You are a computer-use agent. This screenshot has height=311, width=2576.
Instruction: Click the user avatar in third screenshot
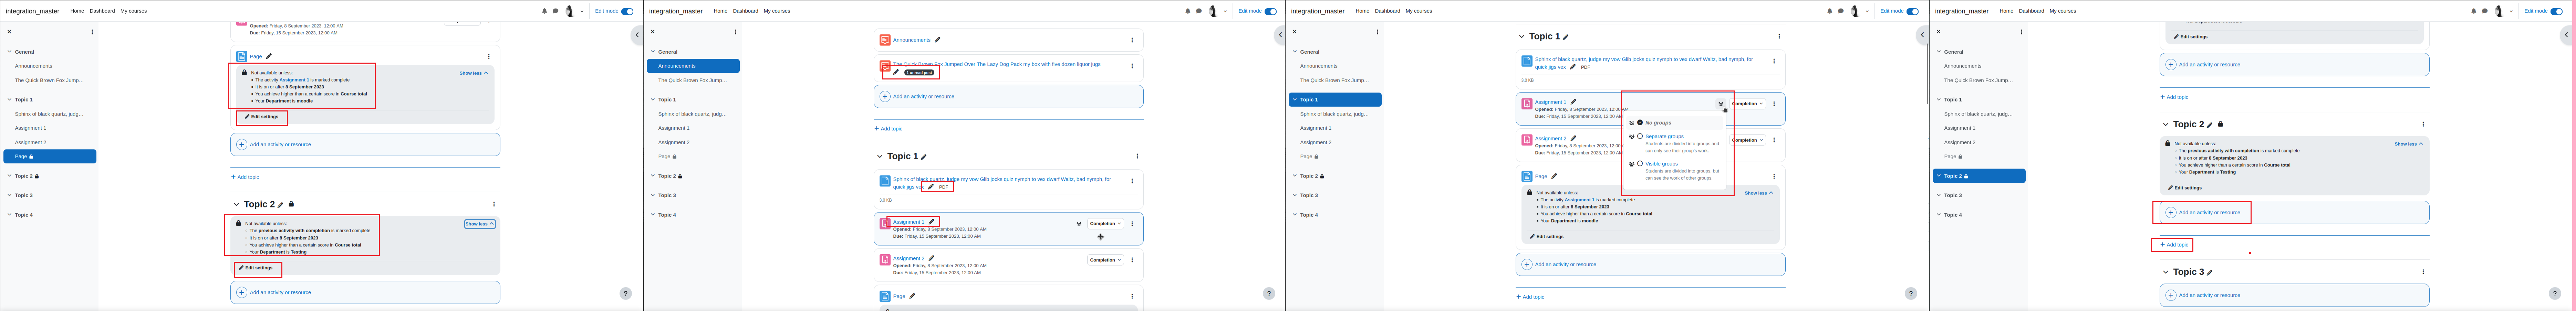point(1855,11)
